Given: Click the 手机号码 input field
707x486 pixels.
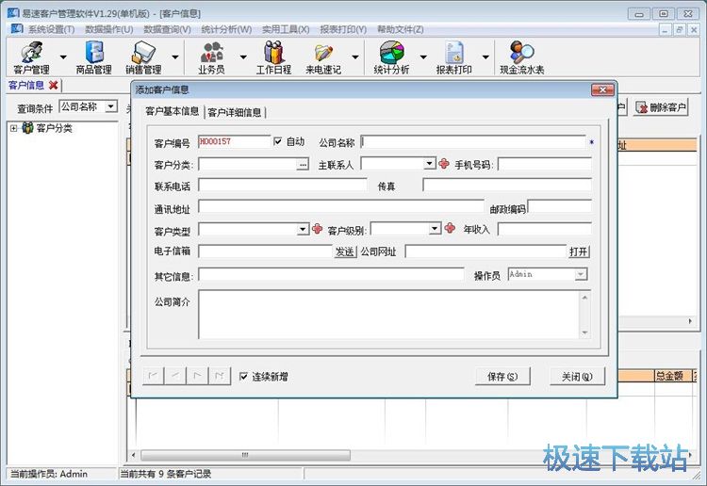Looking at the screenshot, I should coord(544,165).
